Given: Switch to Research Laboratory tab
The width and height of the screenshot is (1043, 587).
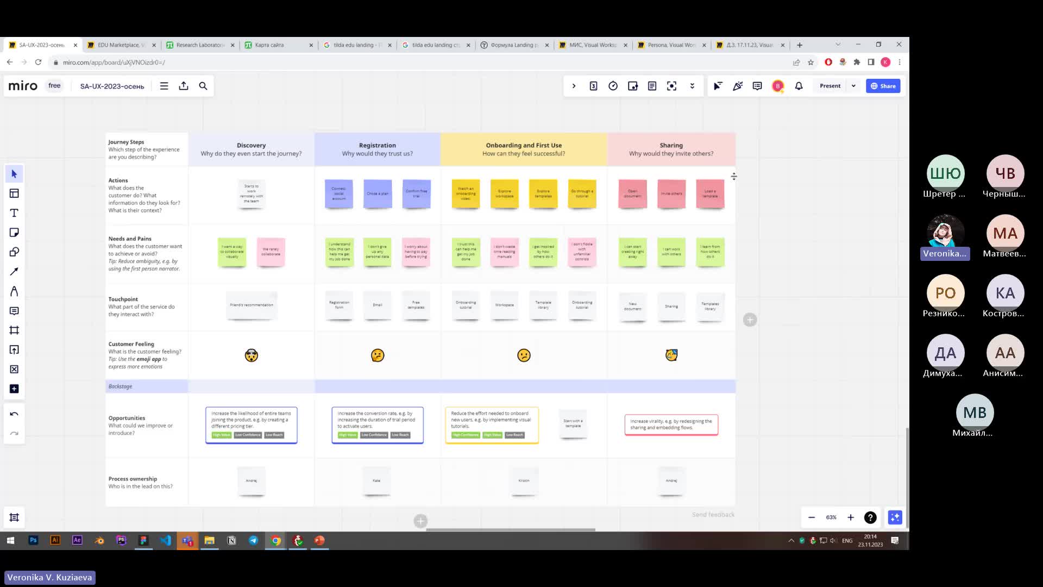Looking at the screenshot, I should coord(200,45).
